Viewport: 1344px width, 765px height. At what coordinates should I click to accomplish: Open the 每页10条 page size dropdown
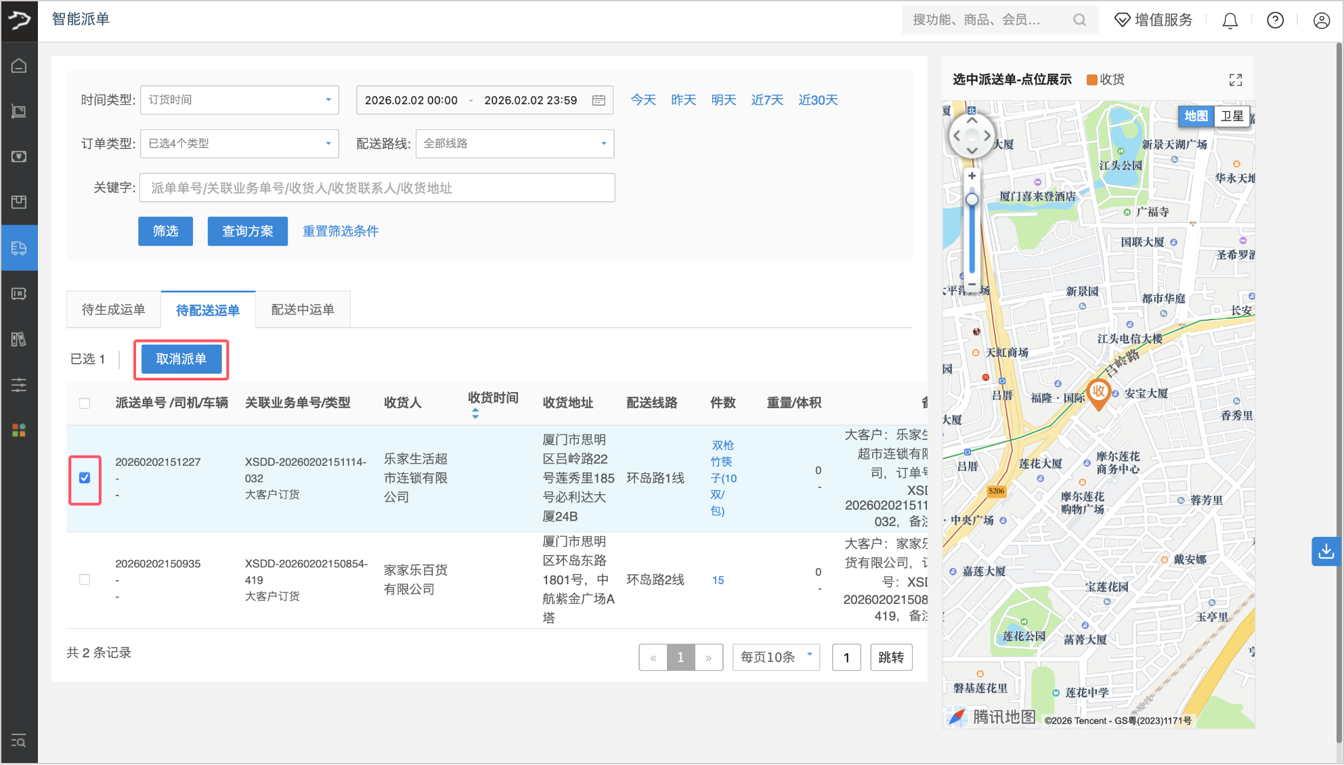tap(775, 657)
